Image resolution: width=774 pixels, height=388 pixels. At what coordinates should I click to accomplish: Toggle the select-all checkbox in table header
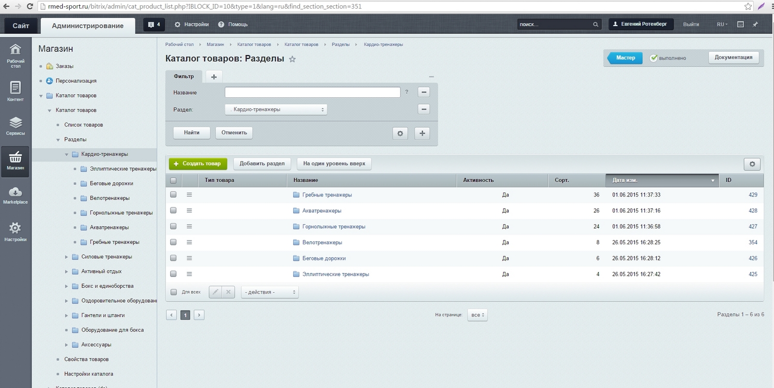(x=173, y=180)
